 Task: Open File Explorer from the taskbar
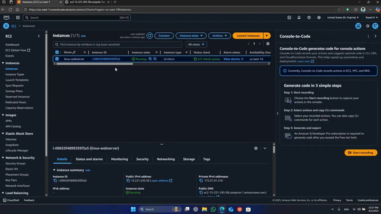click(x=204, y=209)
